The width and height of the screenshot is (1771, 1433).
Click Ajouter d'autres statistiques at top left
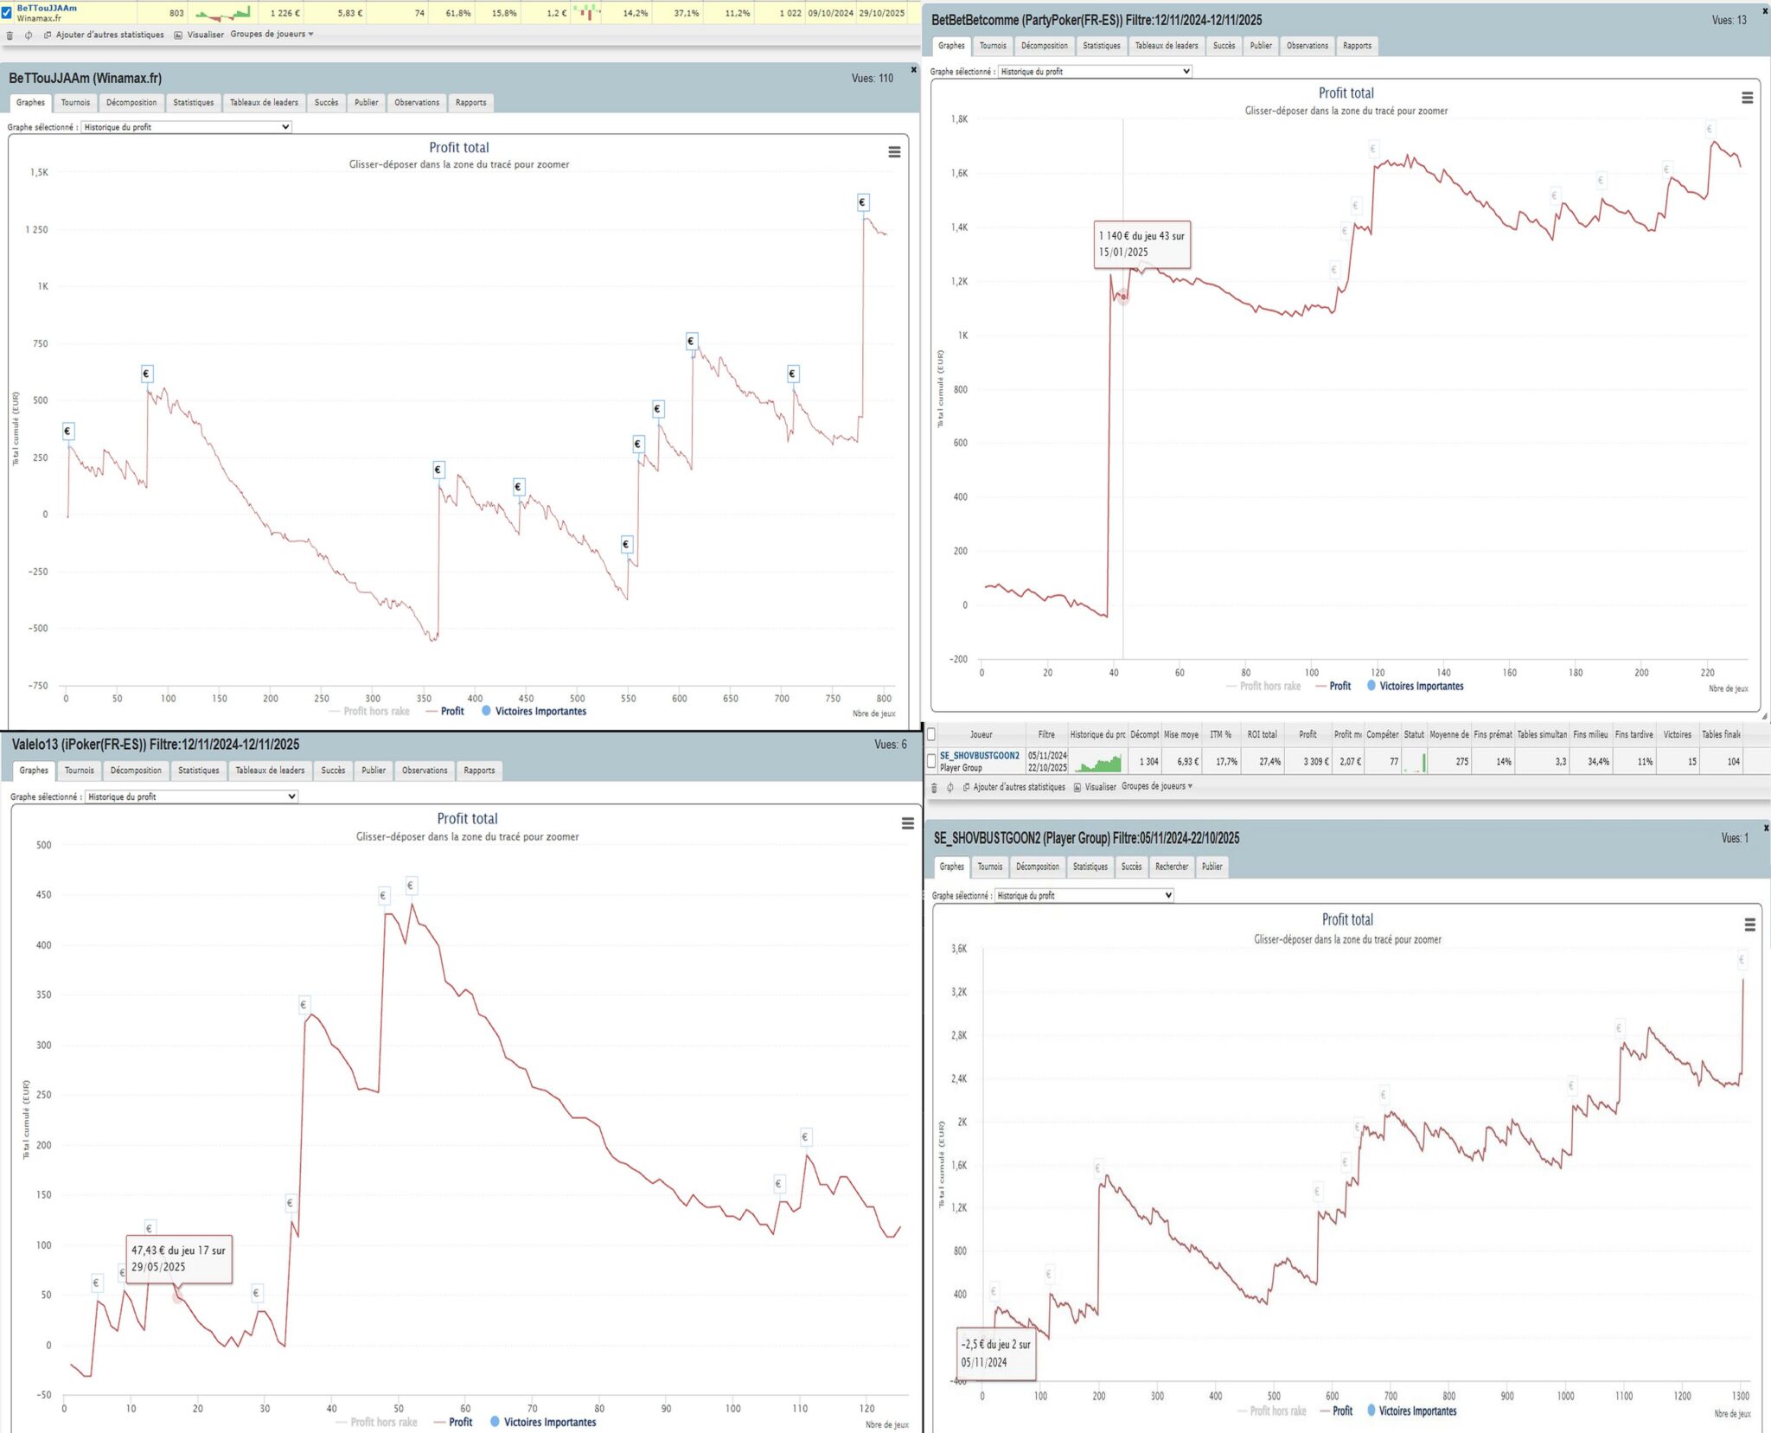tap(109, 35)
